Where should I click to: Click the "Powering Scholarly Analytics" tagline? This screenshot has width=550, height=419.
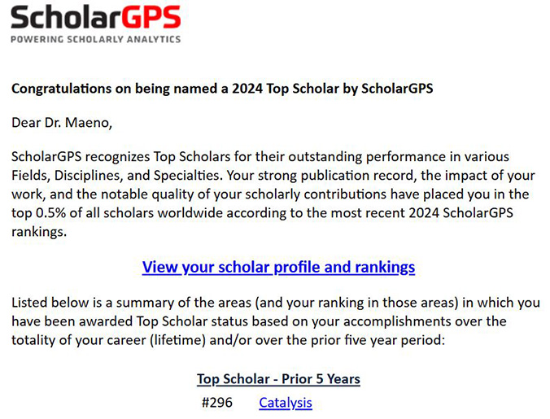[x=95, y=38]
